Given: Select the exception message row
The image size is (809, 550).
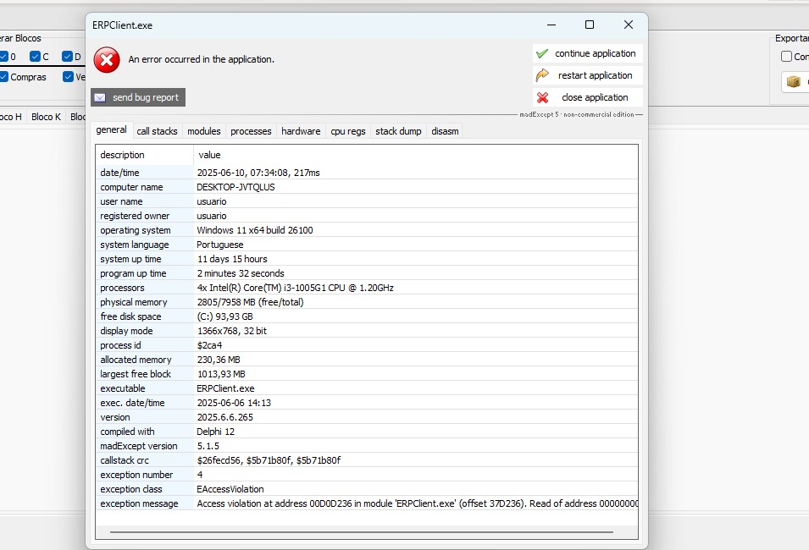Looking at the screenshot, I should 366,503.
